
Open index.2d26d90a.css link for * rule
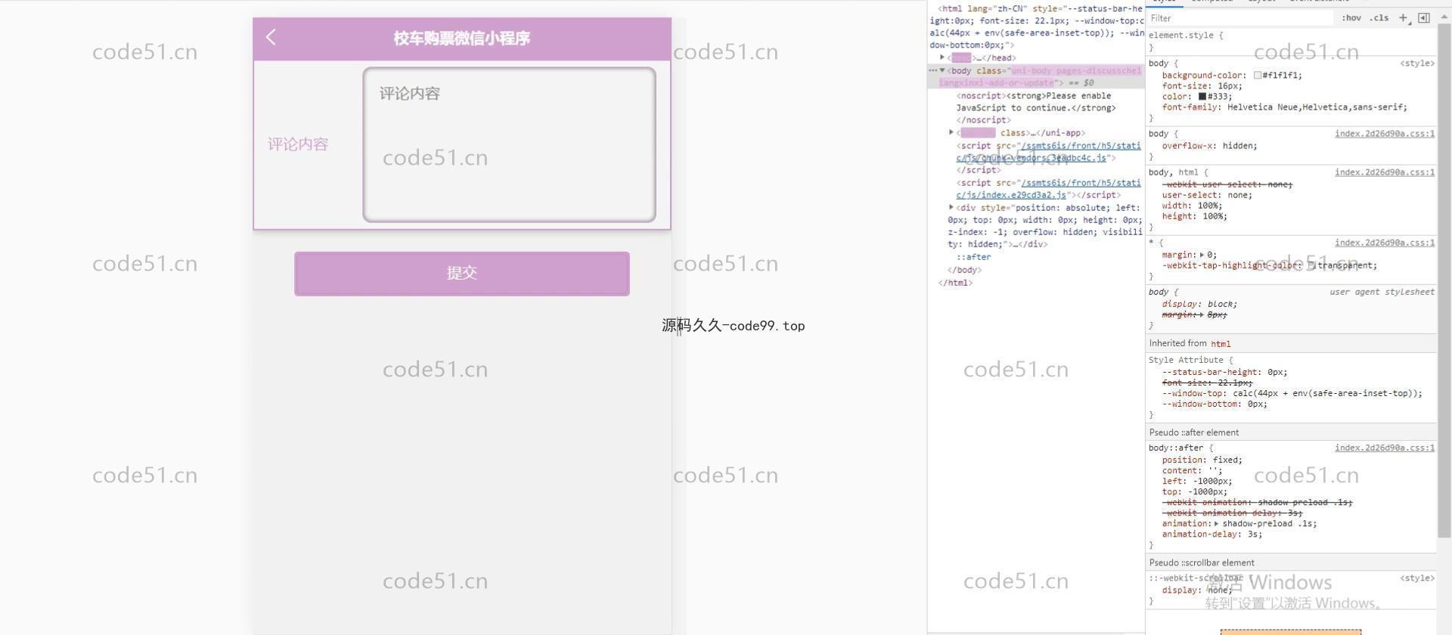click(1384, 243)
